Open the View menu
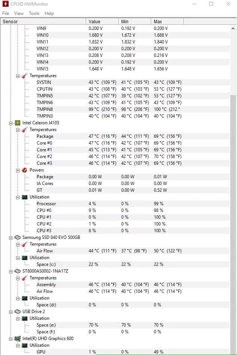 pos(19,13)
